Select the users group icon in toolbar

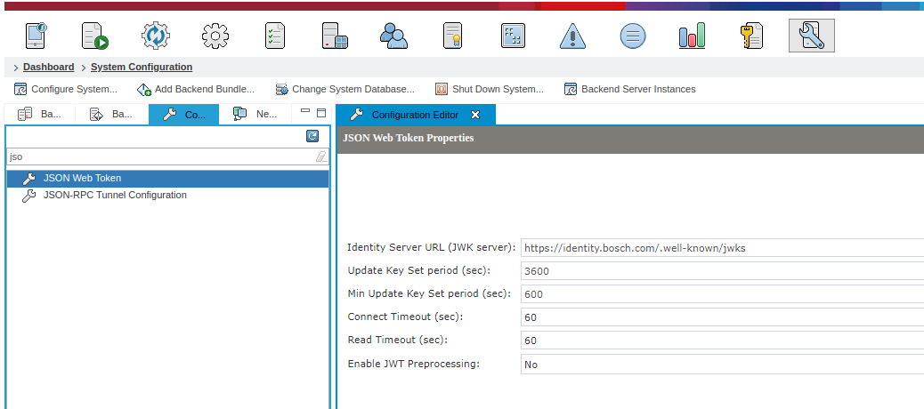click(x=393, y=36)
